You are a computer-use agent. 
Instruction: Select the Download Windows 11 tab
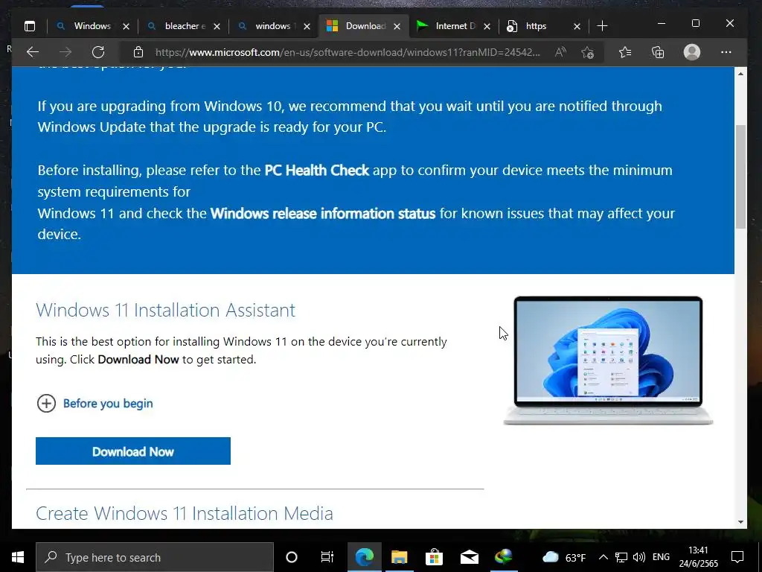[365, 26]
